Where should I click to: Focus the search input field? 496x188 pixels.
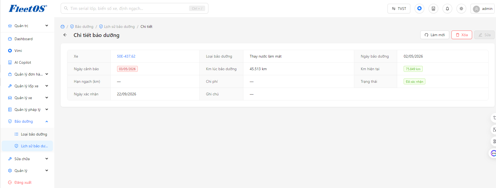pos(134,8)
